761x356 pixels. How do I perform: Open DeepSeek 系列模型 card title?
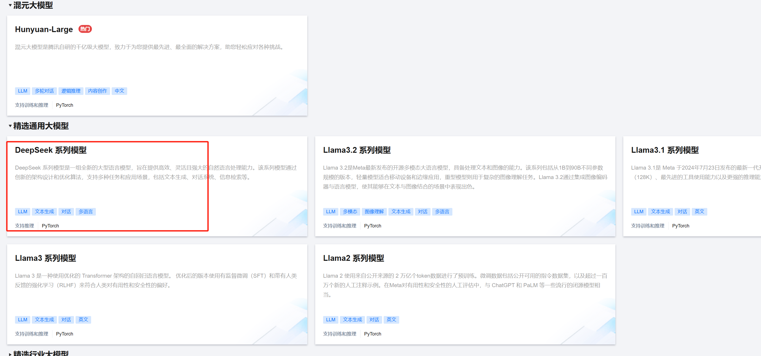tap(51, 150)
